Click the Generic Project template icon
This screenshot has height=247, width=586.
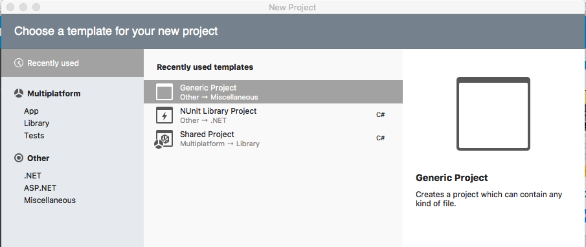coord(164,92)
